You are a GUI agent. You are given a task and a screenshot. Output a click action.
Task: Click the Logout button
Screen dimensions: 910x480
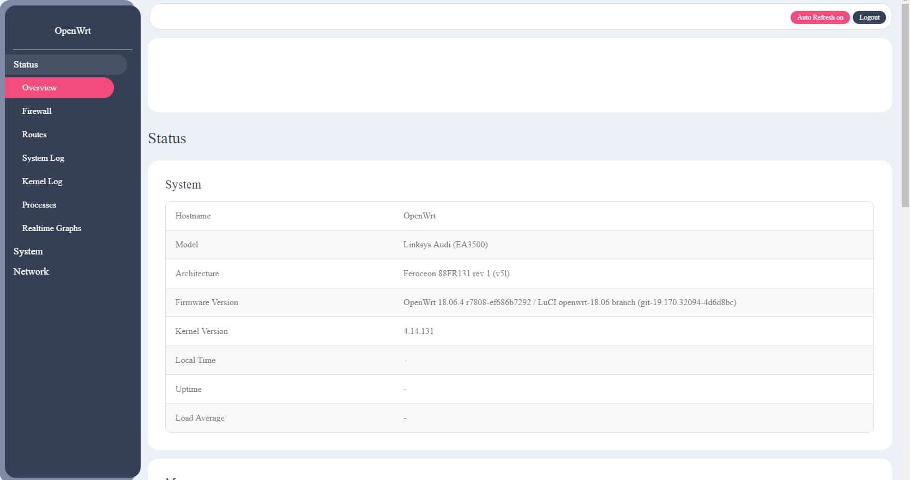click(869, 17)
